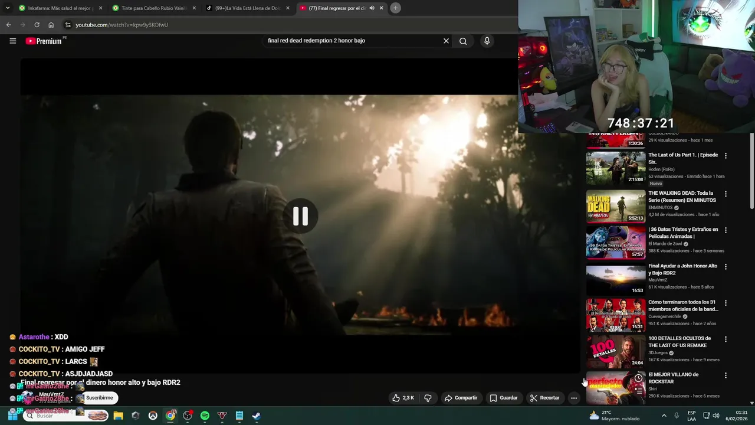755x425 pixels.
Task: Open options menu for The Last of Us video
Action: [726, 156]
